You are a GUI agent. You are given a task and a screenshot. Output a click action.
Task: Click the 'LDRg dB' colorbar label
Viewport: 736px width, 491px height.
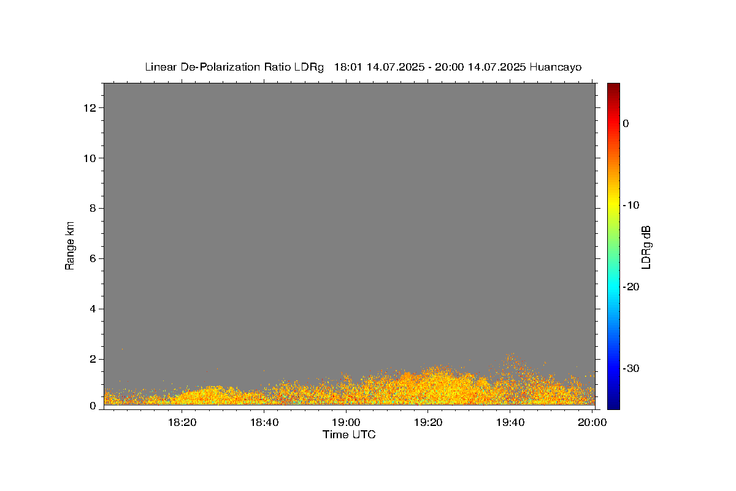click(x=645, y=247)
